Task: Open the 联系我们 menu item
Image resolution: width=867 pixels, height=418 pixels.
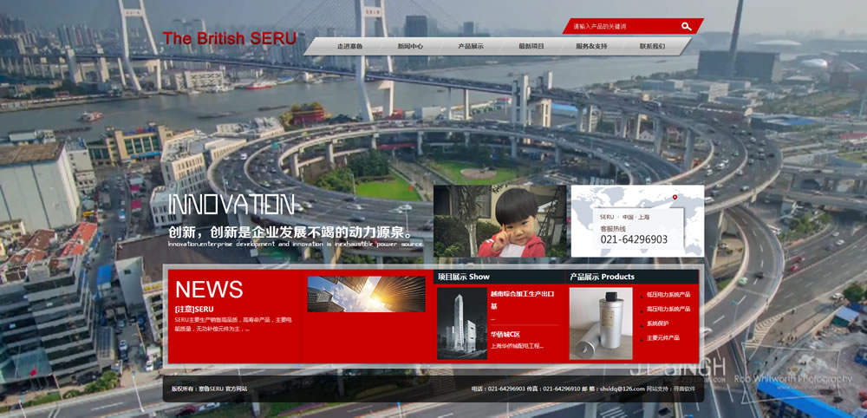Action: pyautogui.click(x=653, y=47)
